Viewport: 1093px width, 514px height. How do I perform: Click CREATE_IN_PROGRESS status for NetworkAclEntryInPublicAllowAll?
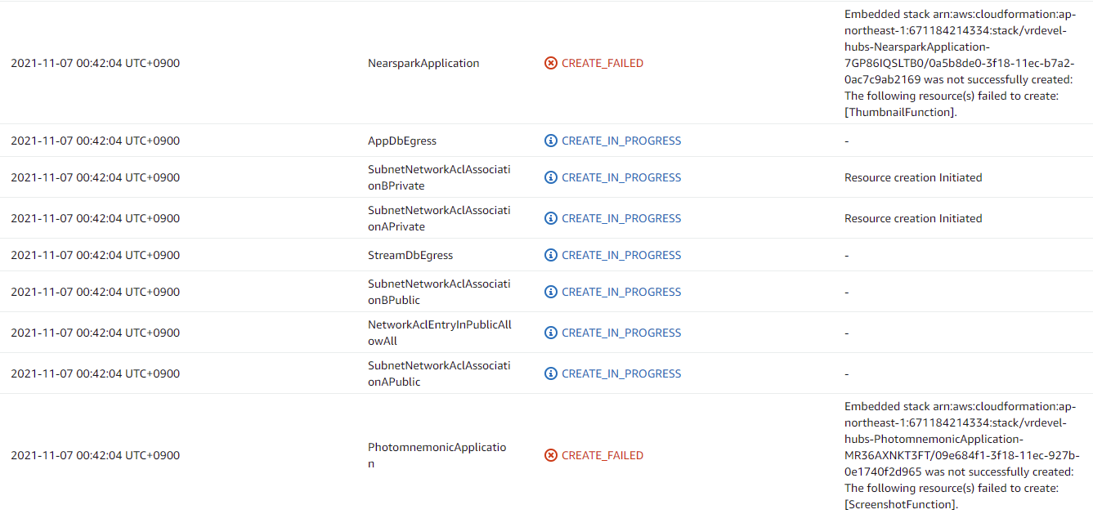(x=621, y=333)
